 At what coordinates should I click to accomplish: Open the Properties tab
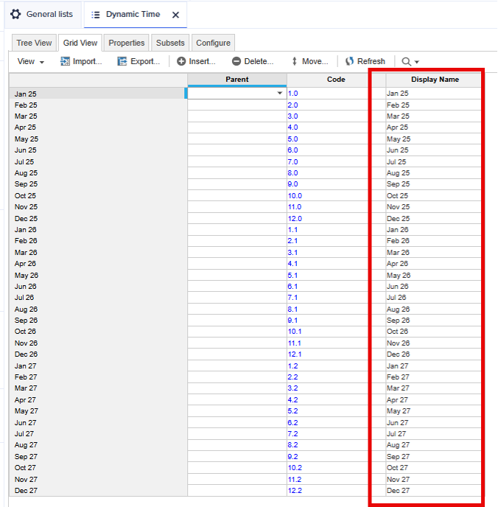coord(127,43)
